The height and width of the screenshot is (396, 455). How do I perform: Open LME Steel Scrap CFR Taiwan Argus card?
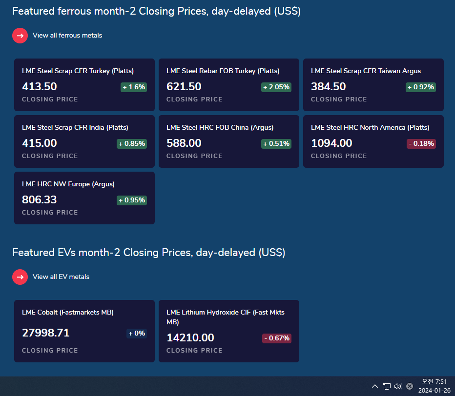point(373,85)
